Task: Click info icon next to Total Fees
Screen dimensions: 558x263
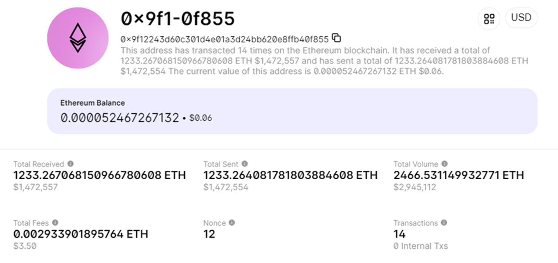Action: click(x=55, y=223)
